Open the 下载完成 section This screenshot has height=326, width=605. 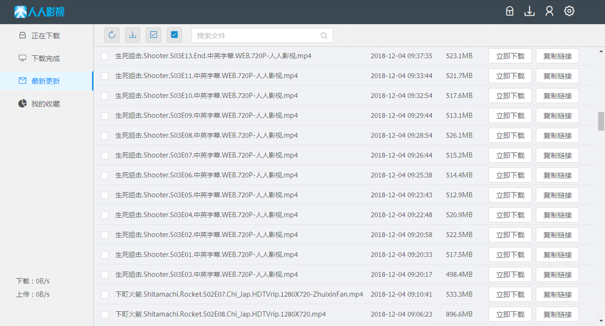click(46, 58)
